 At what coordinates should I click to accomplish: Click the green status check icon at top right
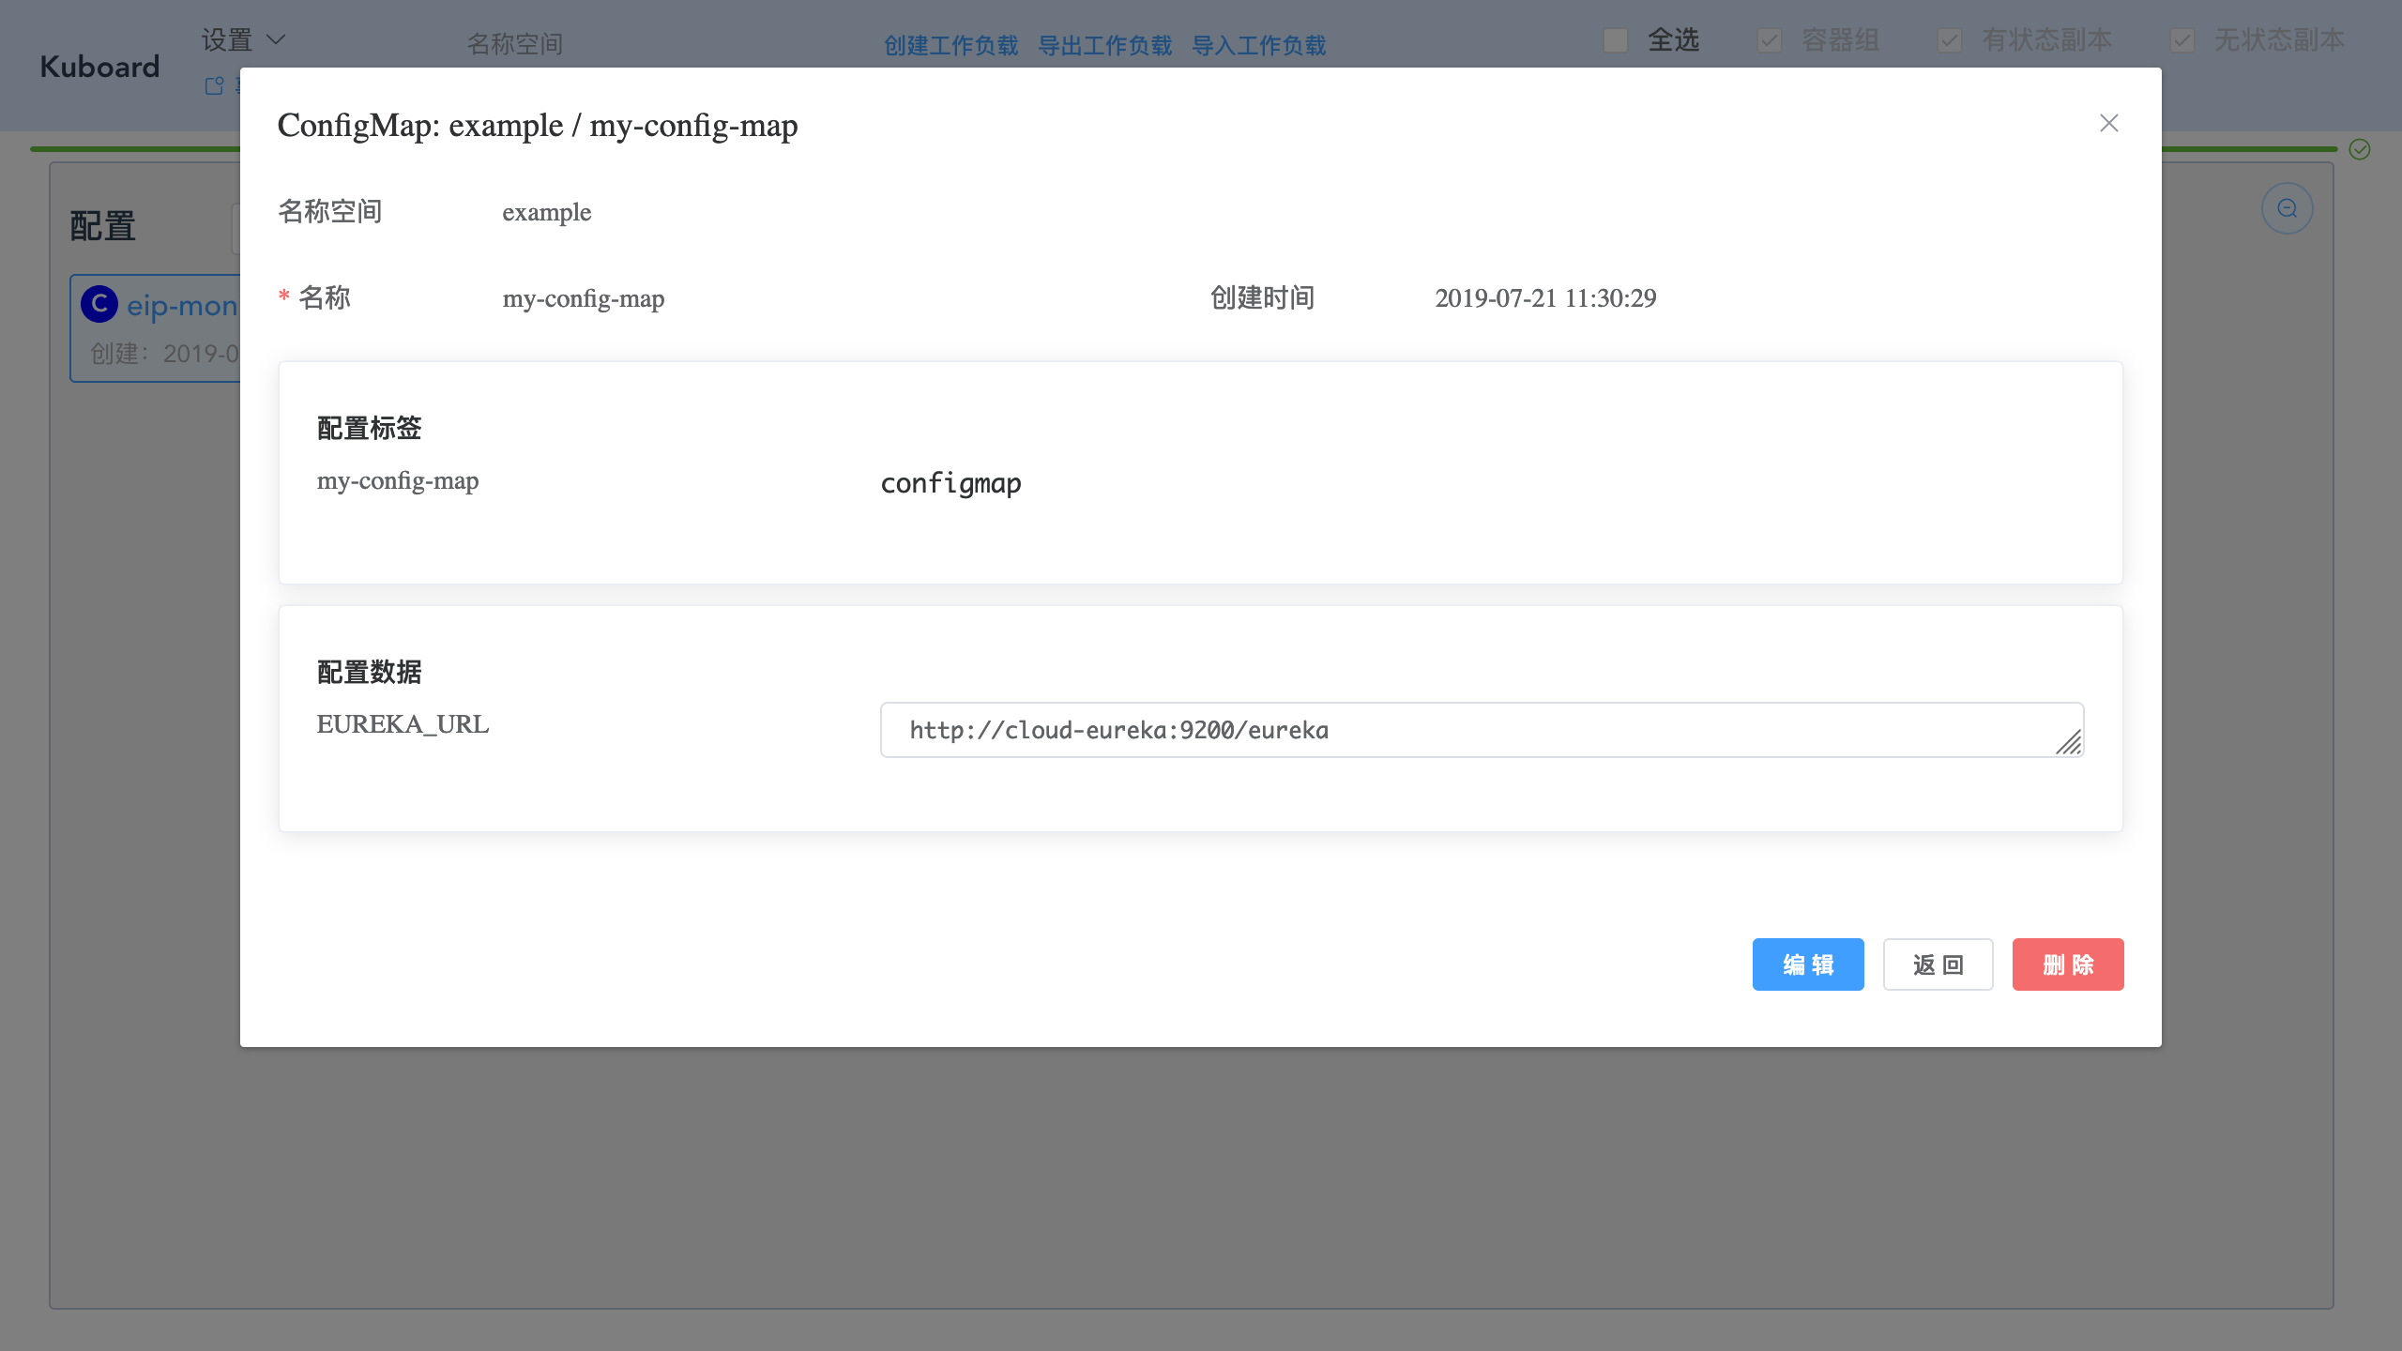(x=2360, y=150)
